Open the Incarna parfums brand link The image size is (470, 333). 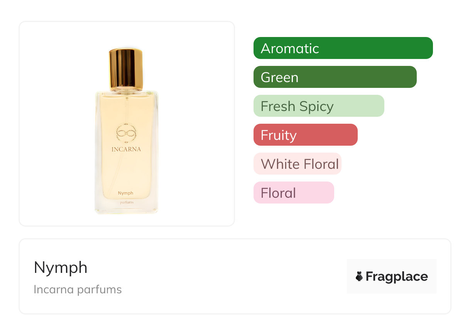pyautogui.click(x=78, y=289)
